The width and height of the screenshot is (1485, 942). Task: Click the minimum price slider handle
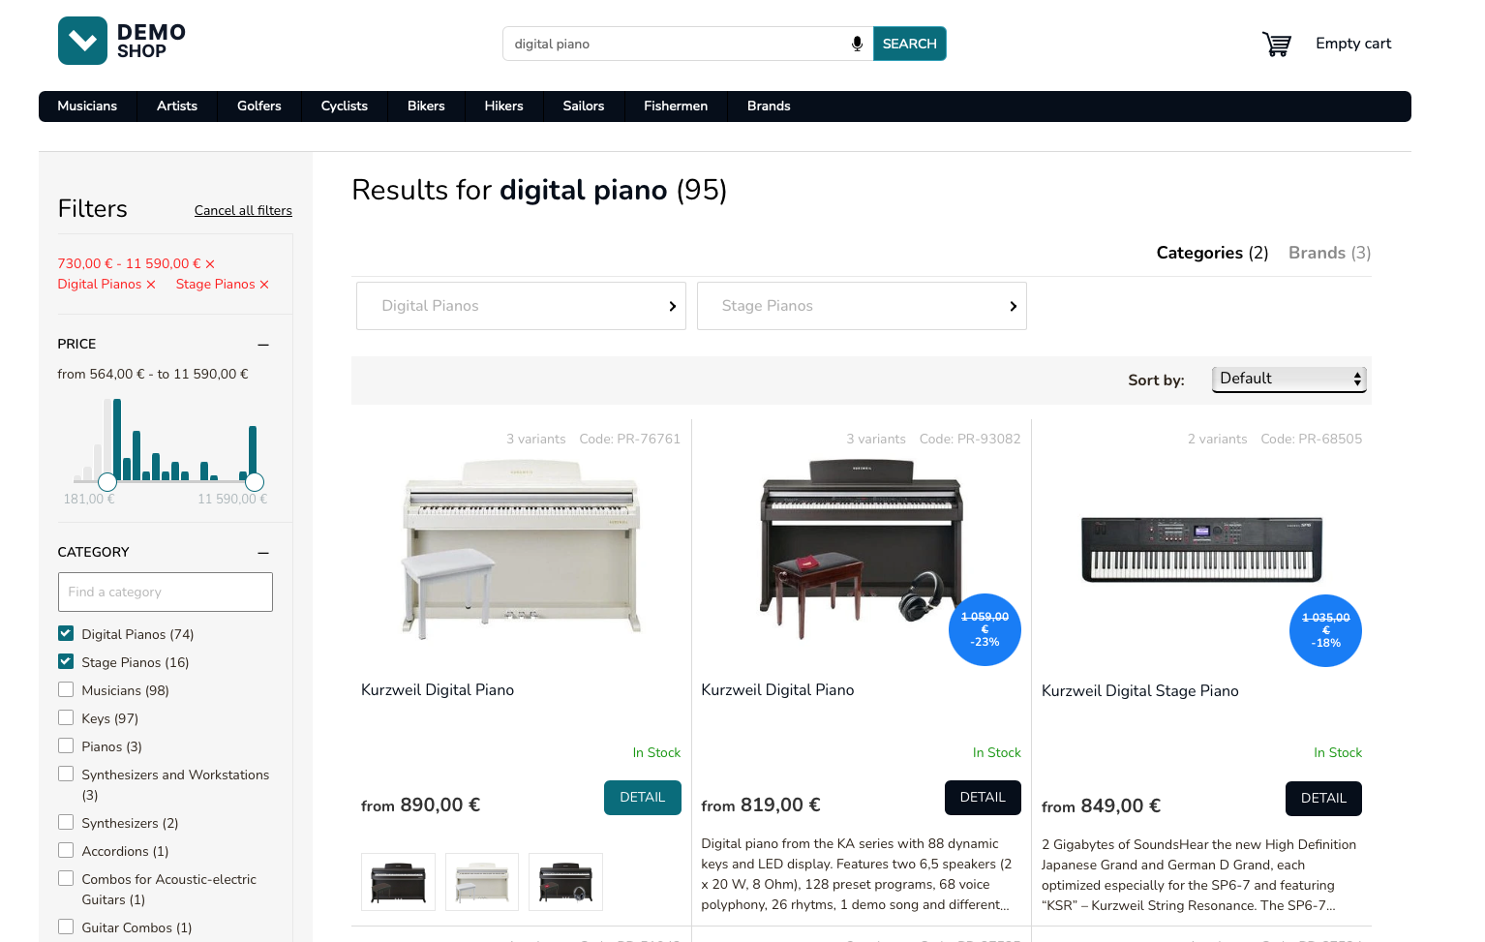pos(107,481)
